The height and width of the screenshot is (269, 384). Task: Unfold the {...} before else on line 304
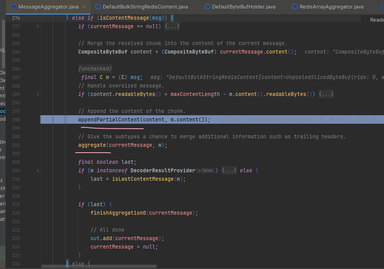tap(229, 170)
